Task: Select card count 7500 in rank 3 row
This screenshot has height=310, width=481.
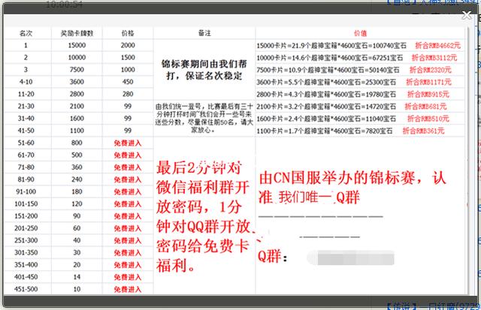Action: coord(77,70)
